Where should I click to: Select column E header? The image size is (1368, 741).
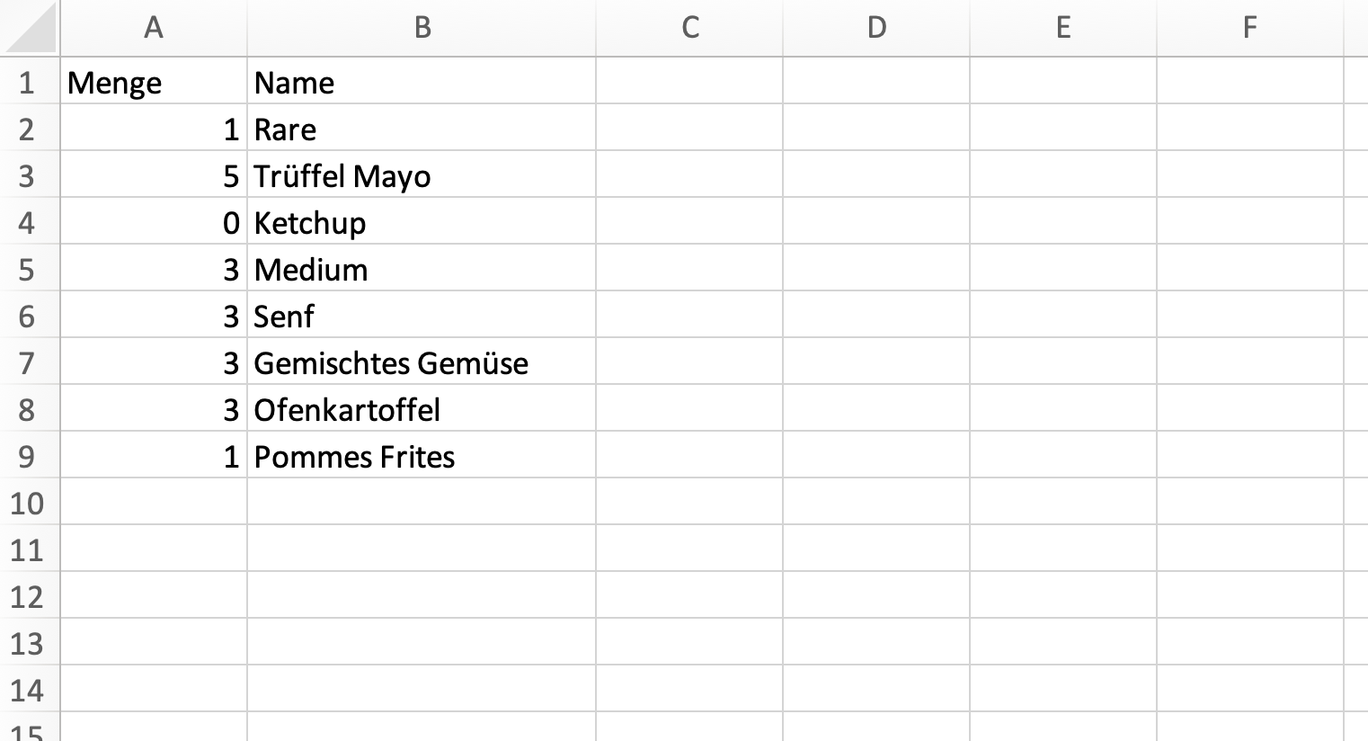click(1063, 28)
